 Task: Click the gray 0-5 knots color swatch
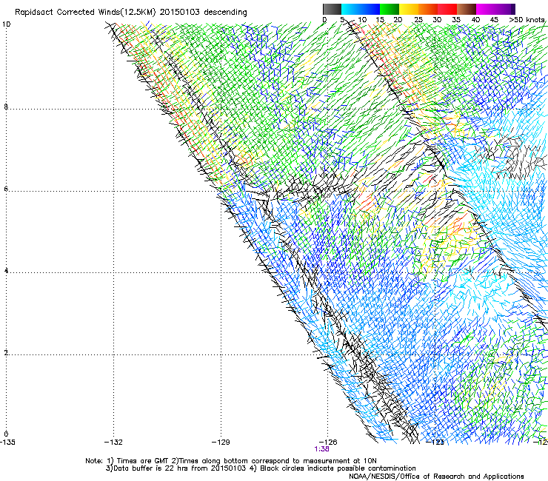pyautogui.click(x=332, y=9)
